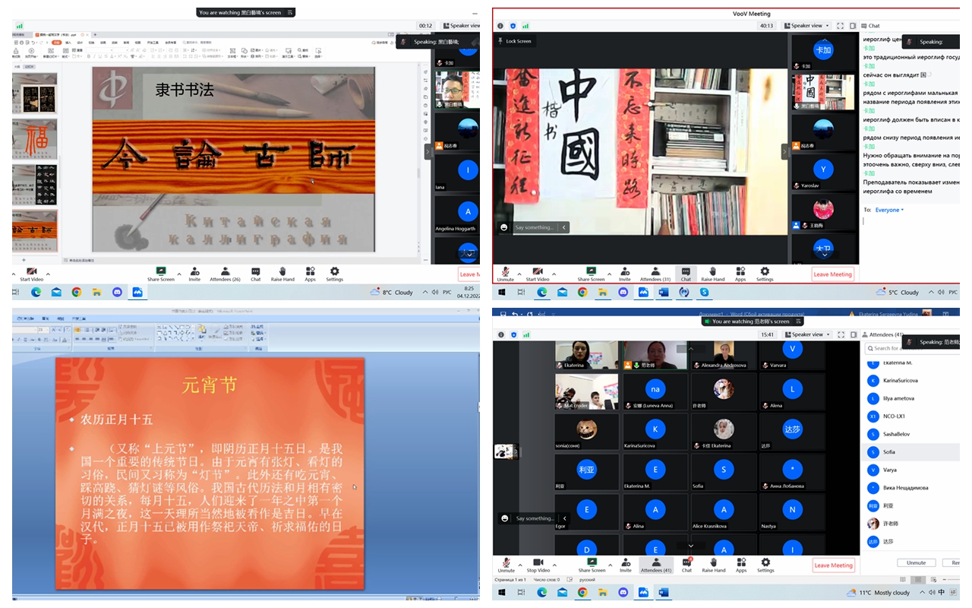The height and width of the screenshot is (608, 972).
Task: Click Attendees (26) in the top-left meeting
Action: (x=225, y=272)
